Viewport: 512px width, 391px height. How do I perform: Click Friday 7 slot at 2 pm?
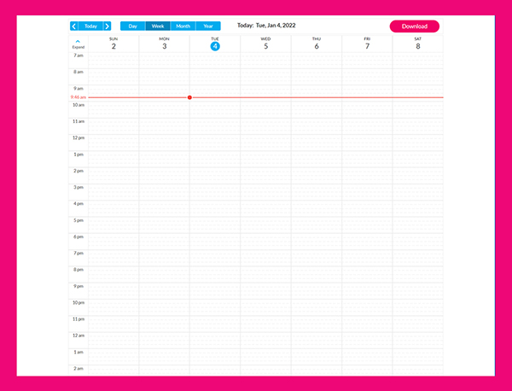tap(367, 175)
